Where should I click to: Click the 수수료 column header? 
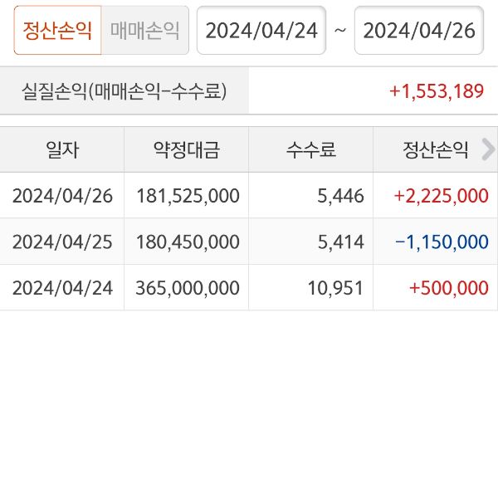(310, 150)
